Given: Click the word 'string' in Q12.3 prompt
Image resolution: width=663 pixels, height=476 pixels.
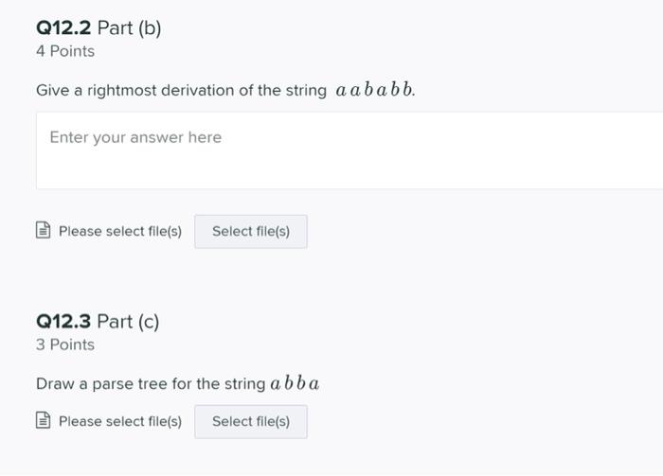Looking at the screenshot, I should (x=244, y=384).
